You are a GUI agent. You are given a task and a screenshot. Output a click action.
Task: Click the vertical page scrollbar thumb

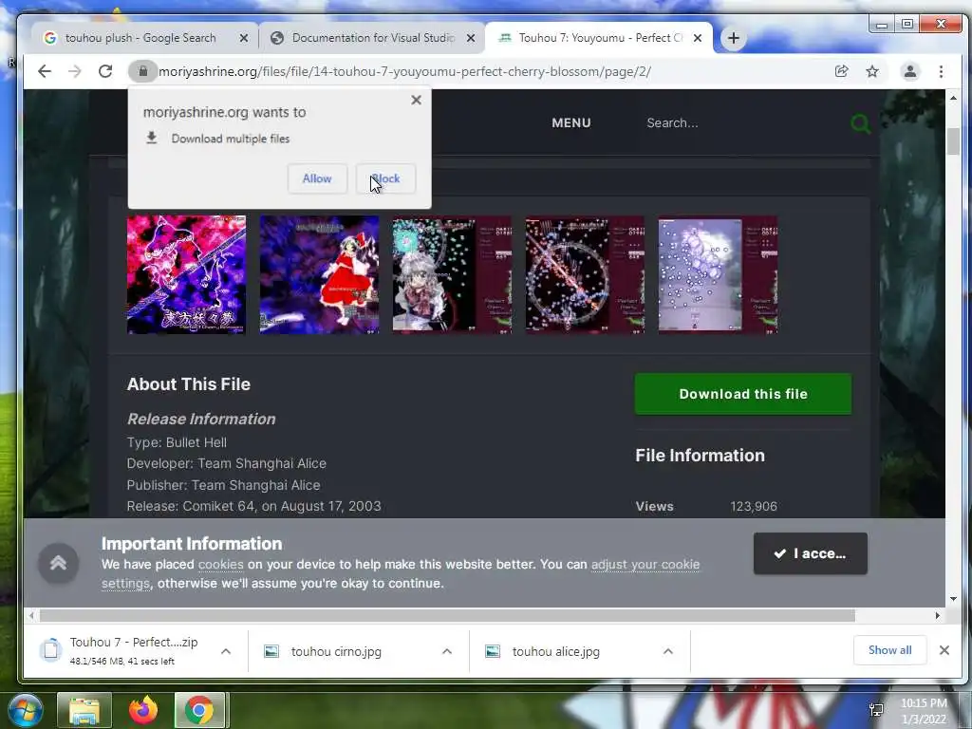pos(953,141)
